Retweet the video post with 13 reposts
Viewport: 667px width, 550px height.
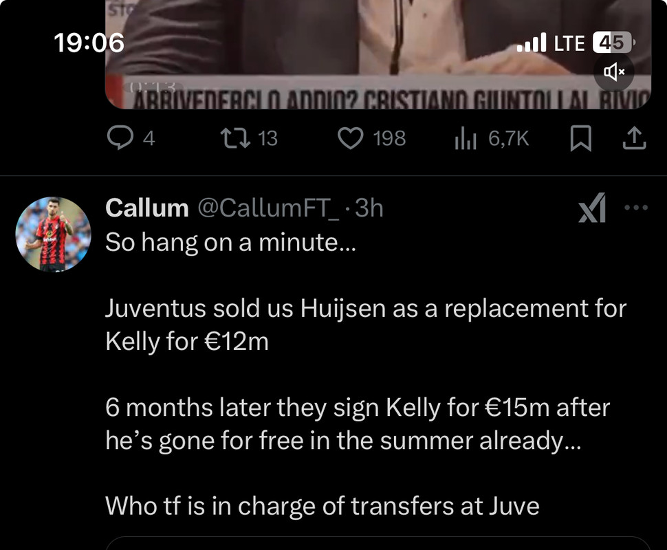[235, 138]
